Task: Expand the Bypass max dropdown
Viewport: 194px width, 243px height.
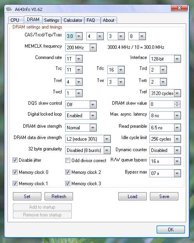Action: point(177,173)
